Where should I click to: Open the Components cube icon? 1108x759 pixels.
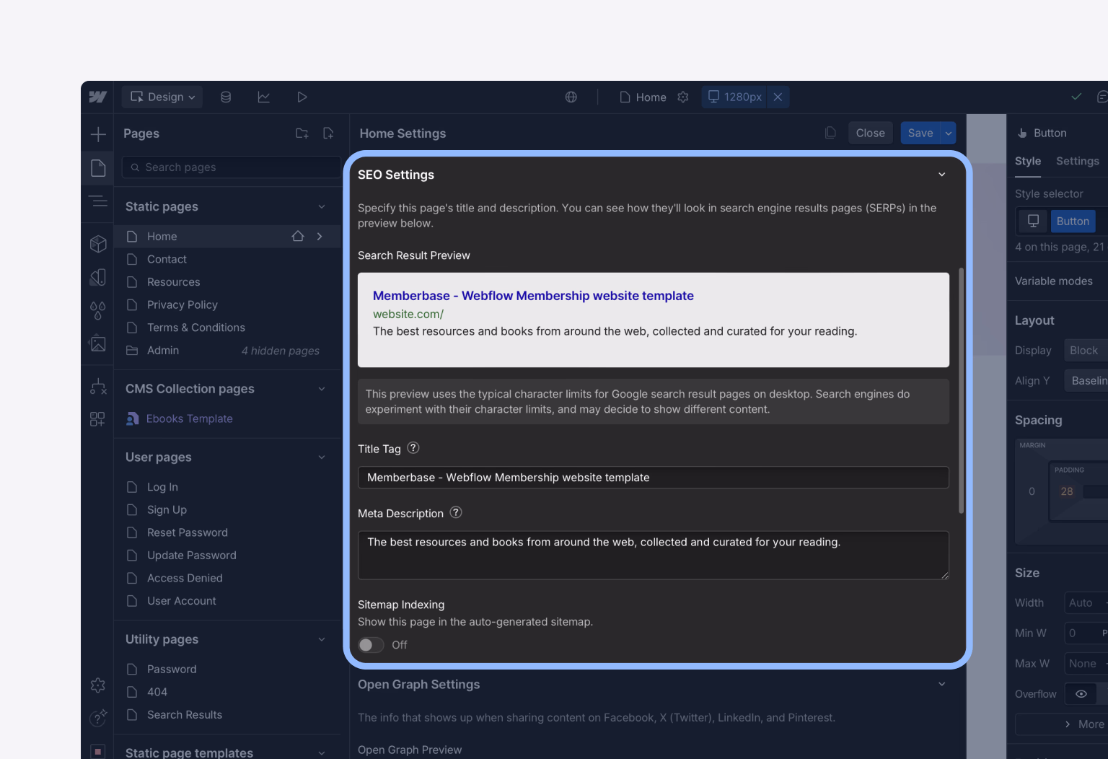pyautogui.click(x=98, y=244)
